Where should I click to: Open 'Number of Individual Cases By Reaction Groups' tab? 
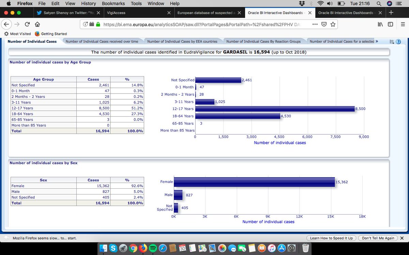263,41
